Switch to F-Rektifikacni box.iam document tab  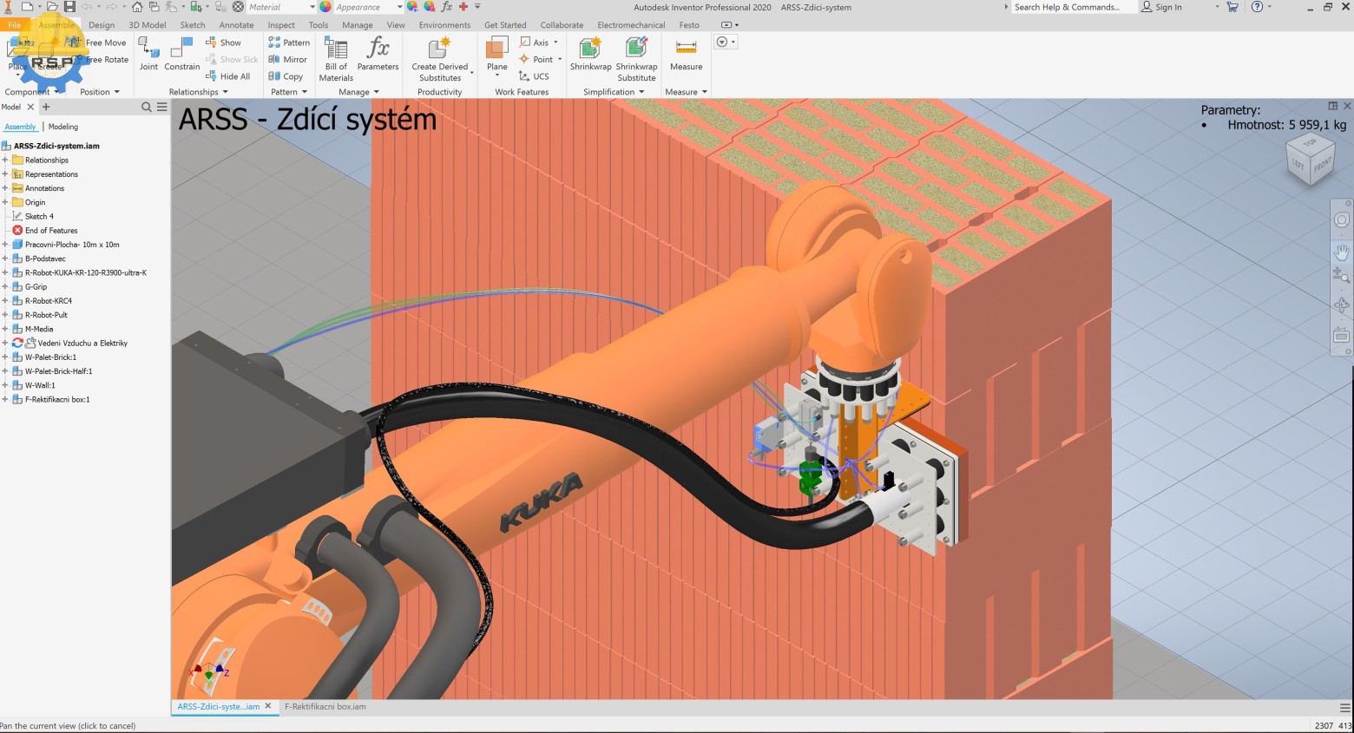tap(325, 707)
